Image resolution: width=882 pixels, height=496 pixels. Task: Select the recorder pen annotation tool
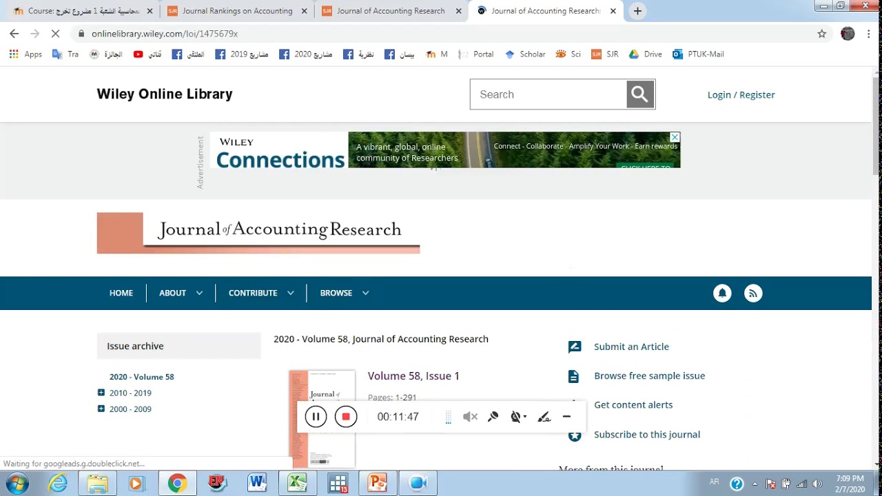pyautogui.click(x=544, y=417)
